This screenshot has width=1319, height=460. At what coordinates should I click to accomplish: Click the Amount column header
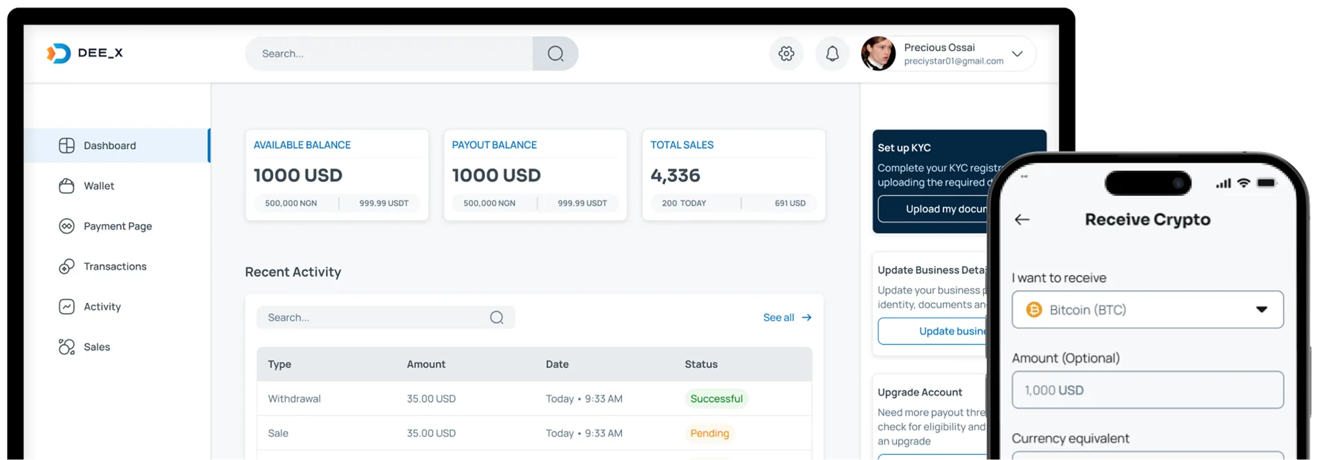tap(426, 364)
